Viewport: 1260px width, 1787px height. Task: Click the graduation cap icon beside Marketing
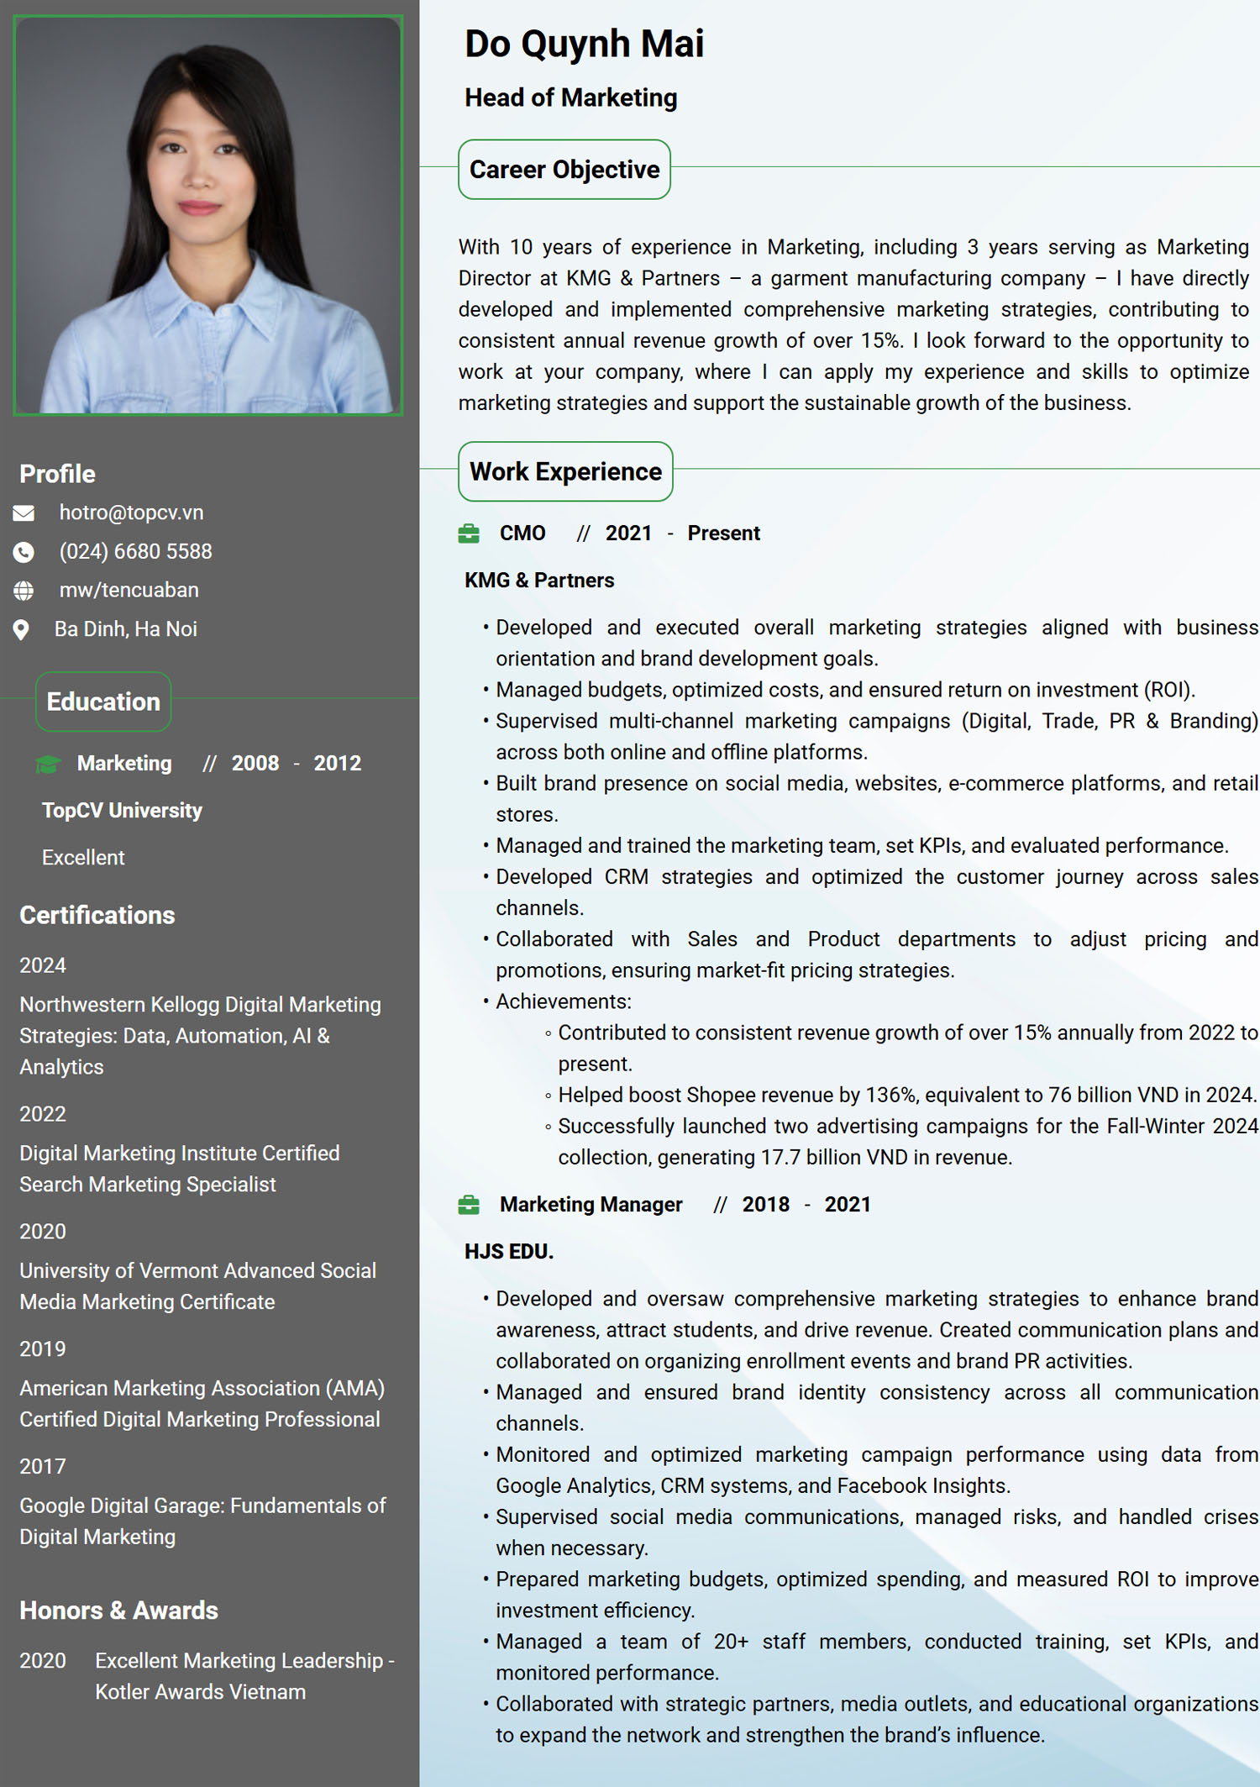48,764
